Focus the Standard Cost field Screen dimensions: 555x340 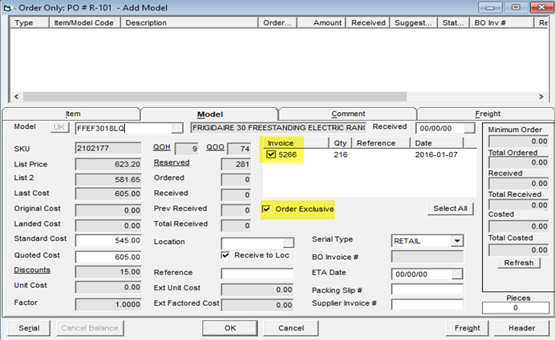(108, 241)
